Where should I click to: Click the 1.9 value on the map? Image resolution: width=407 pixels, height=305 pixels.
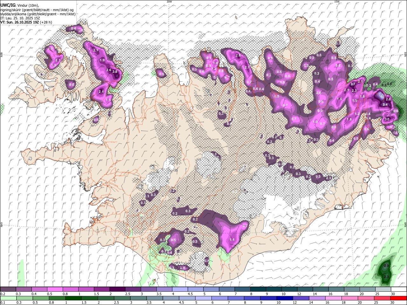point(102,60)
